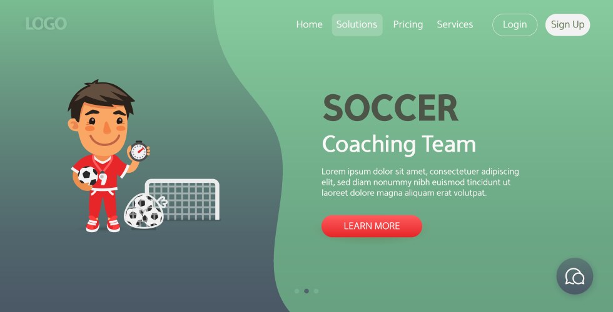The width and height of the screenshot is (613, 312).
Task: Select the third carousel dot
Action: (x=317, y=291)
